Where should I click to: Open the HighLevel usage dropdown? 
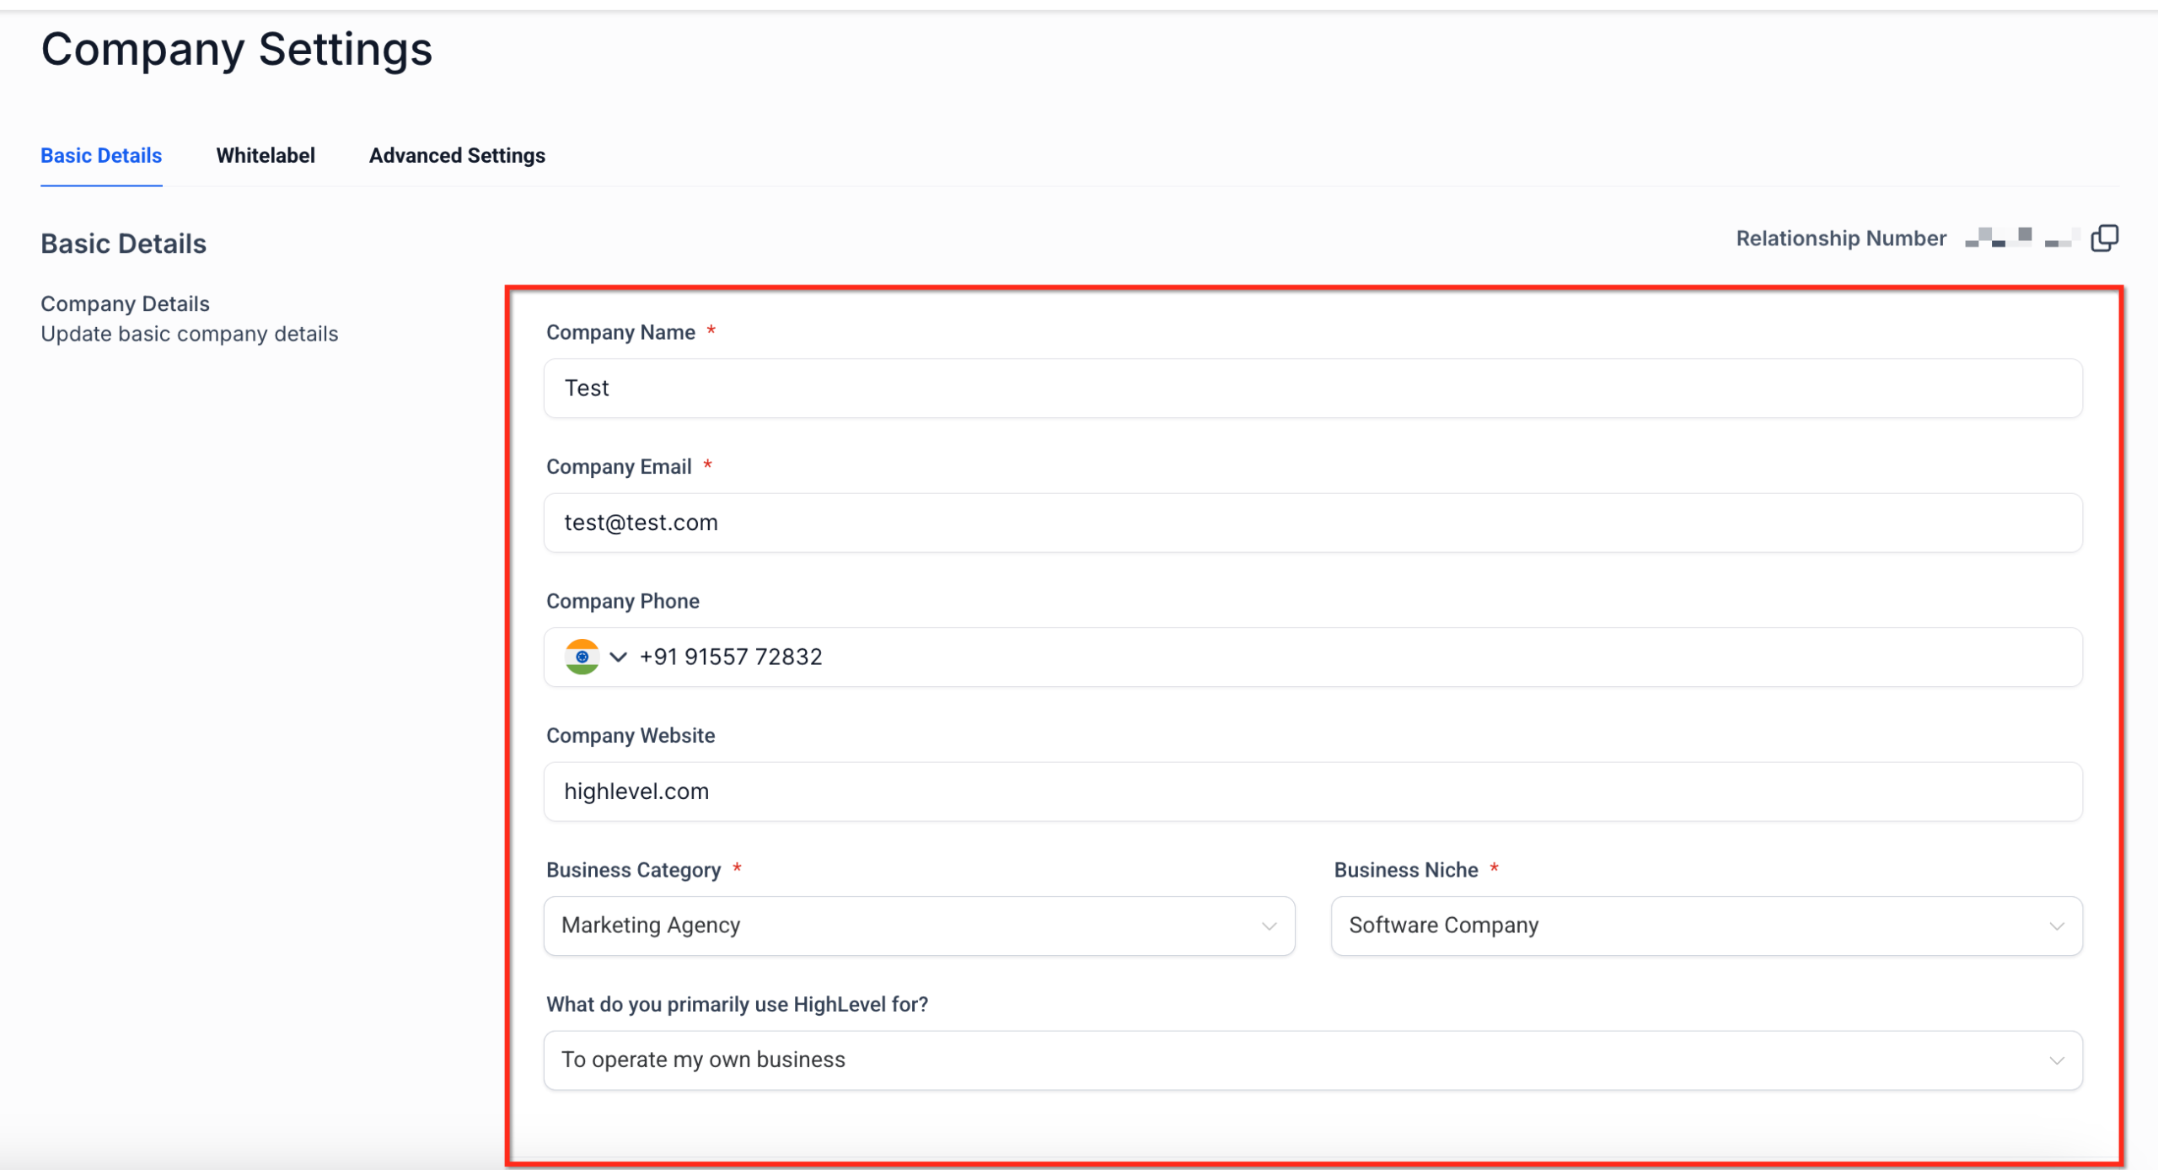pyautogui.click(x=1312, y=1060)
